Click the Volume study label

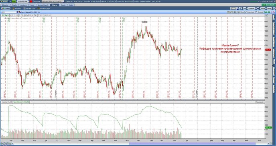pyautogui.click(x=4, y=102)
